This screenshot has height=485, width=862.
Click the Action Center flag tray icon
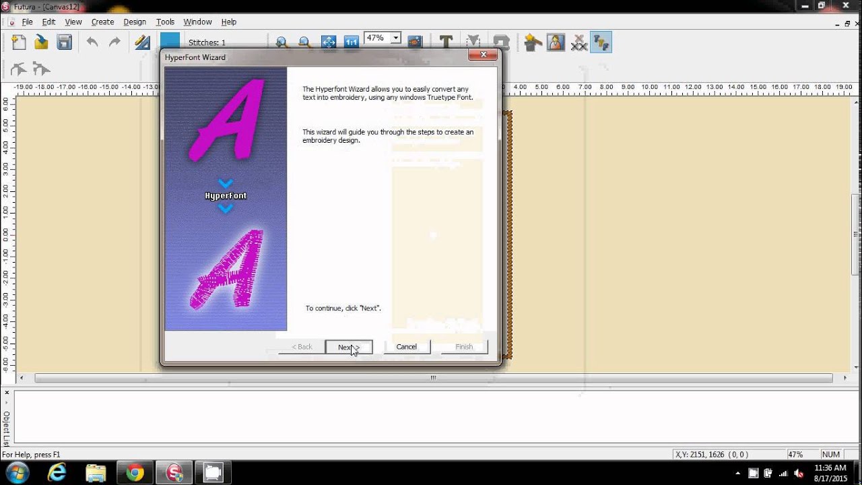tap(754, 473)
